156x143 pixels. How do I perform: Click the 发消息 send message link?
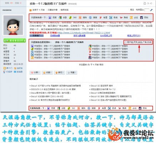pos(18,72)
